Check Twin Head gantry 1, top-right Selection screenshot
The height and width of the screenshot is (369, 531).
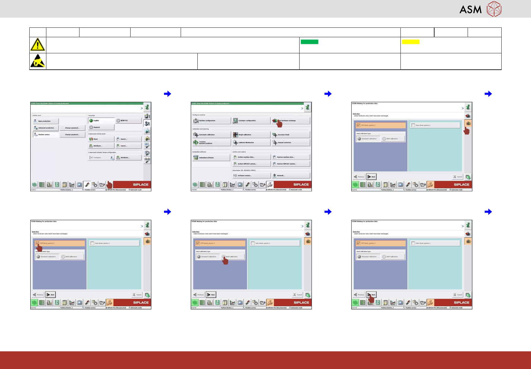click(x=435, y=125)
